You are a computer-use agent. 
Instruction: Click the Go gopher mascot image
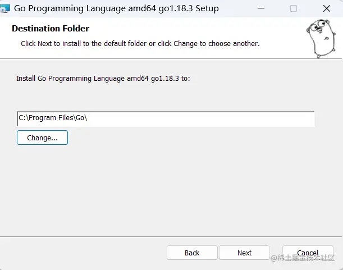pos(321,39)
